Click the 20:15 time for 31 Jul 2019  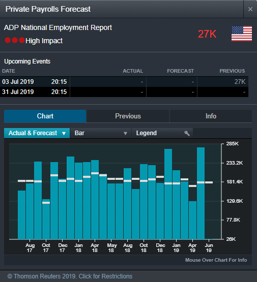59,92
